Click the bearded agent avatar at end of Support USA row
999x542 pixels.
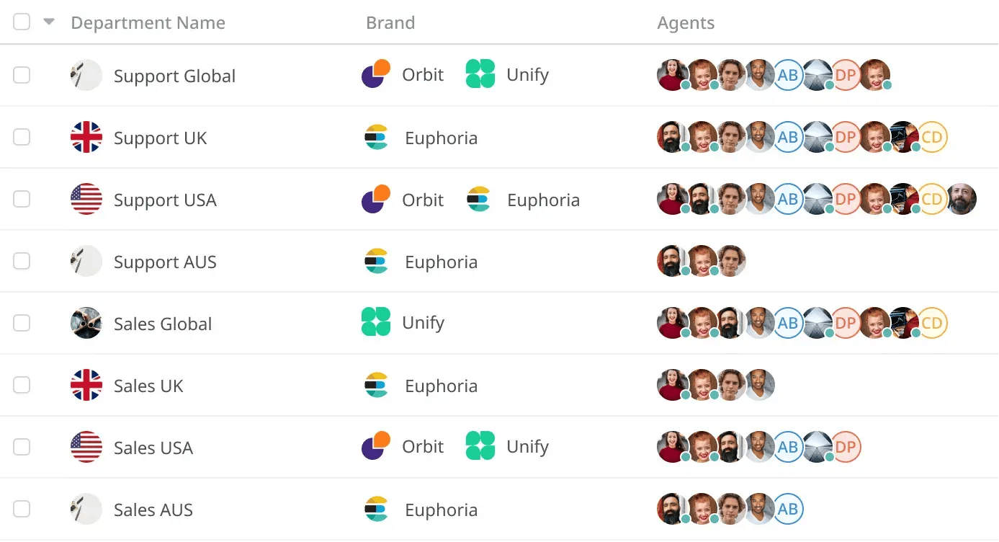(x=961, y=199)
